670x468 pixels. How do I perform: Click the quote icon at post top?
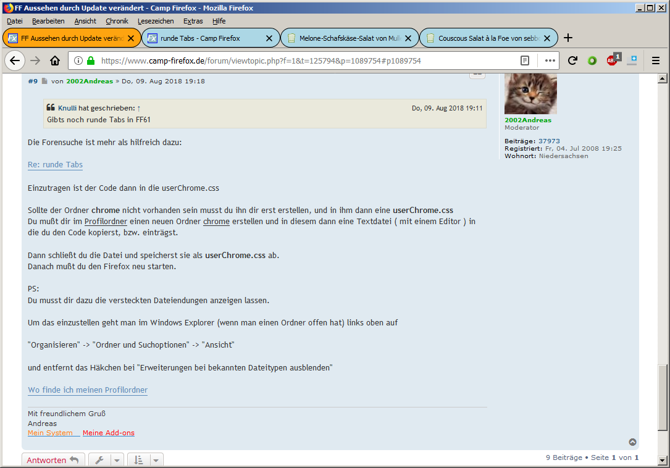pyautogui.click(x=477, y=75)
